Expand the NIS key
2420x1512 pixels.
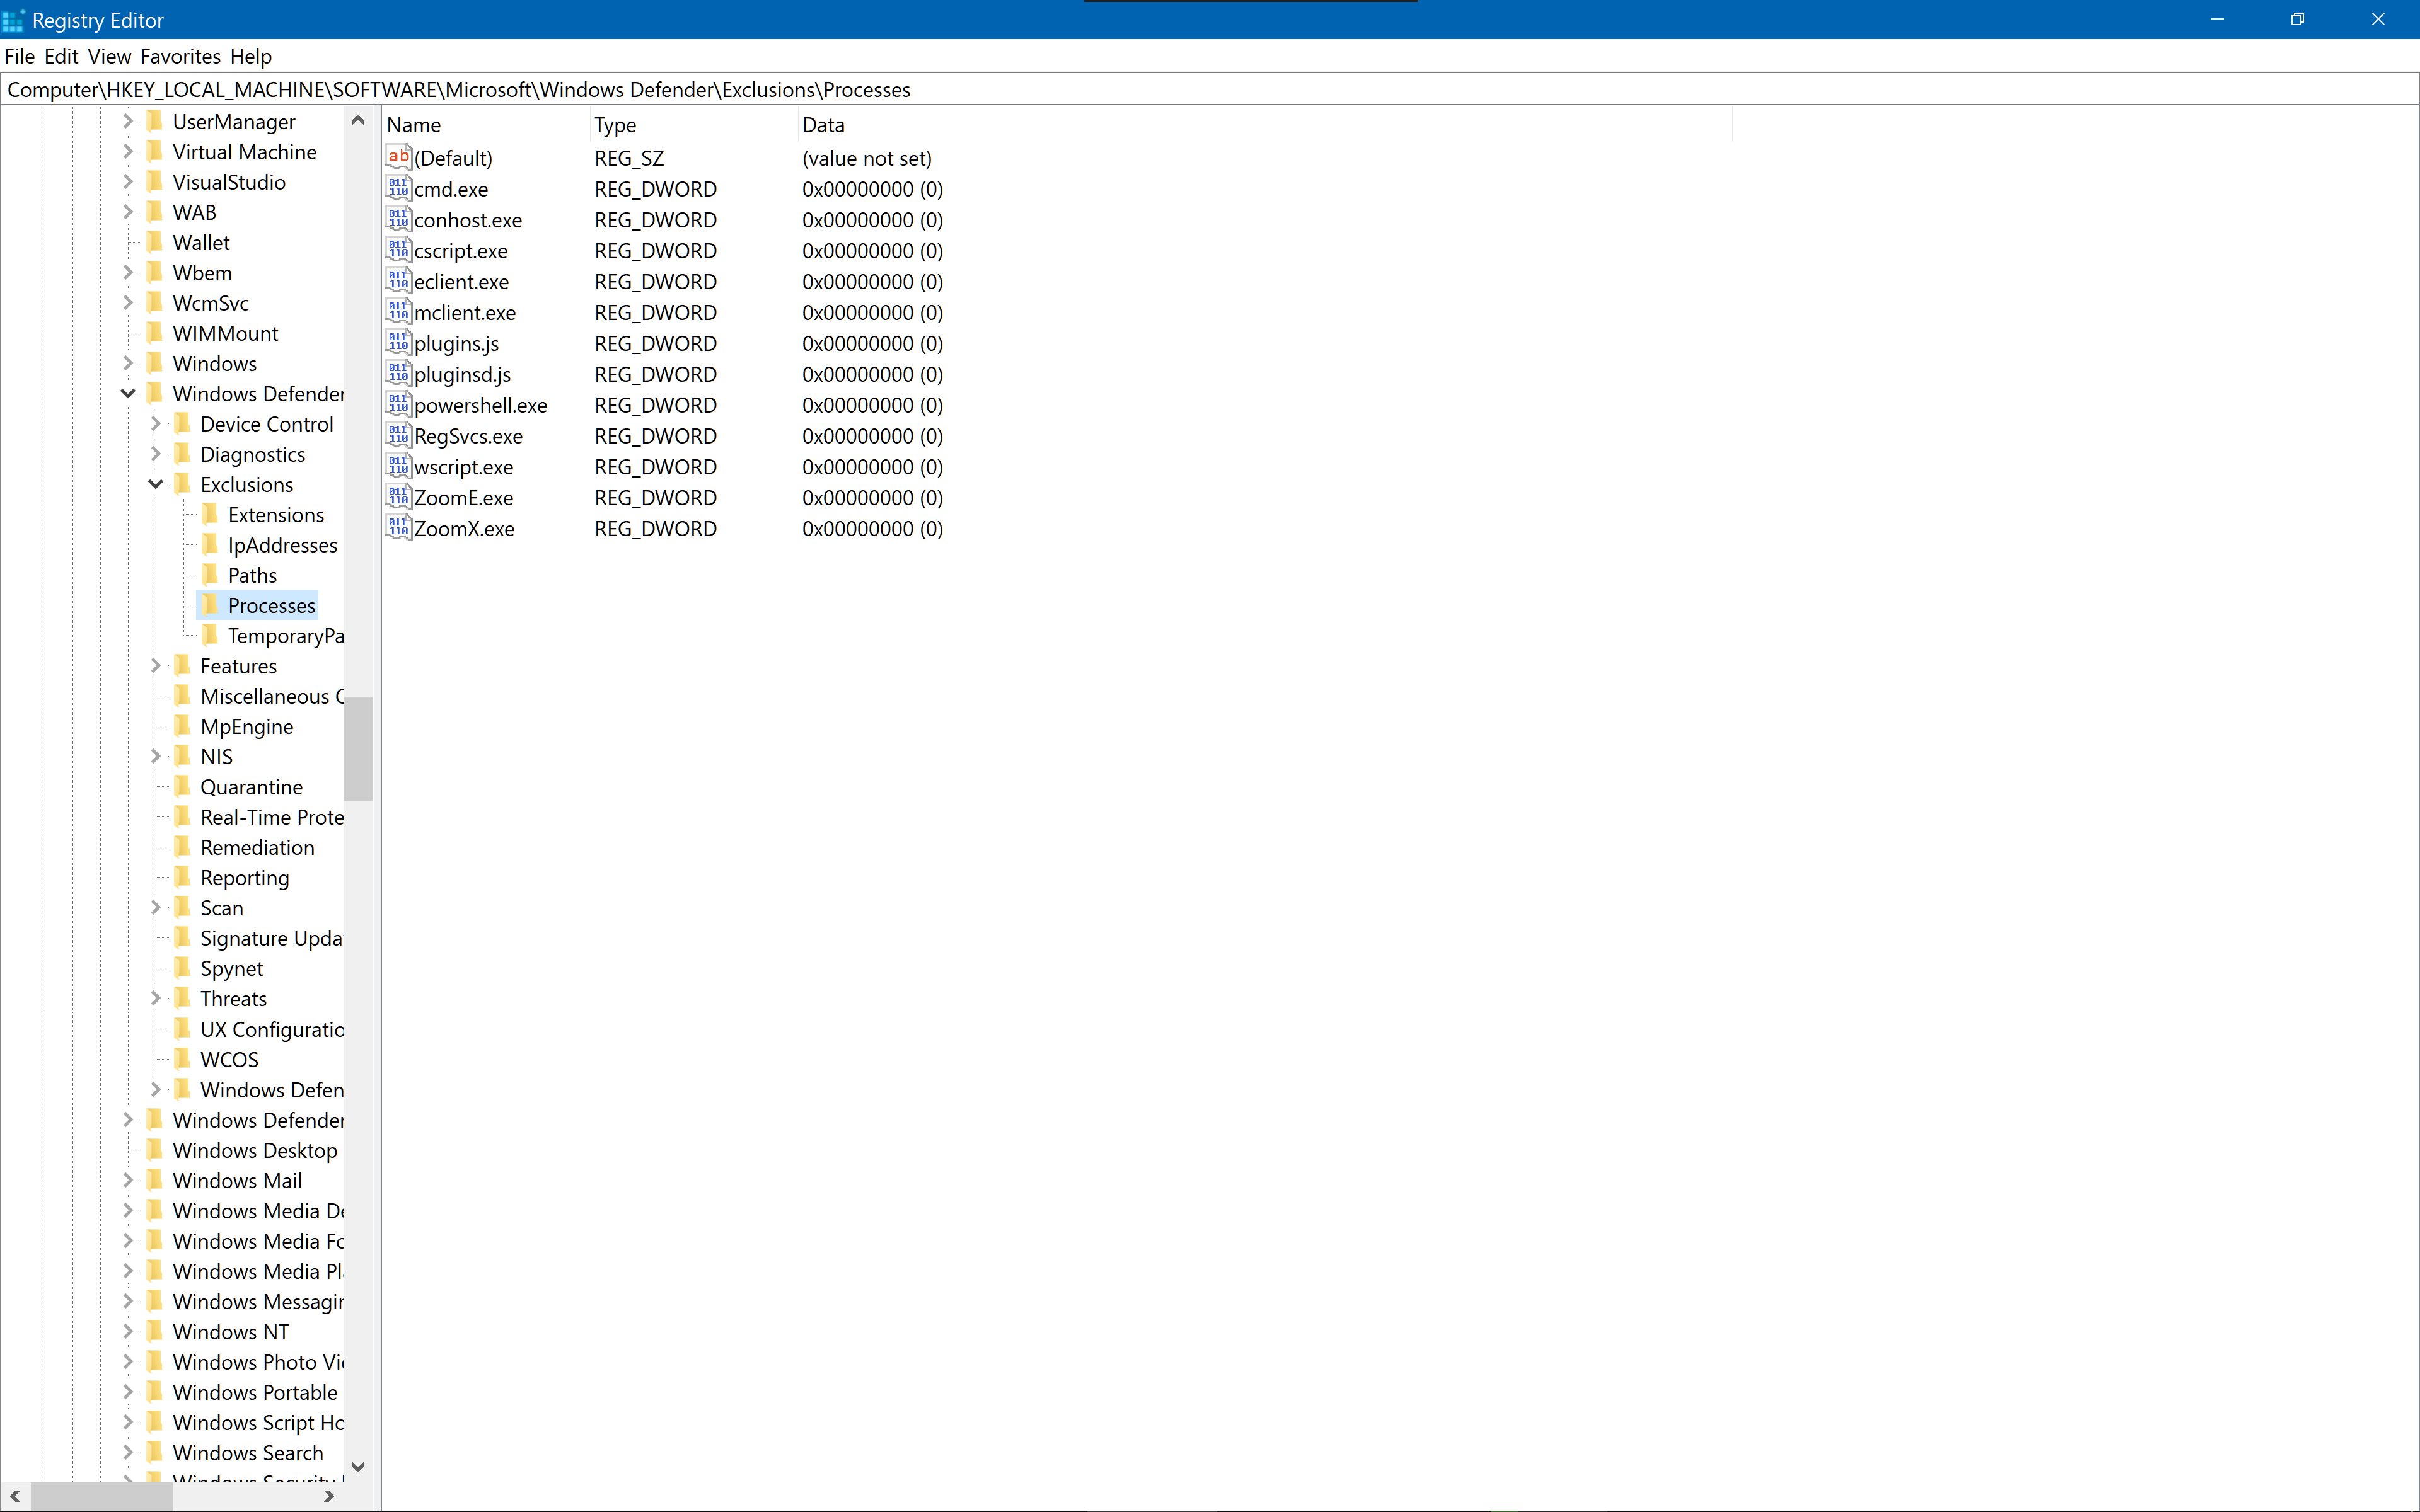156,757
